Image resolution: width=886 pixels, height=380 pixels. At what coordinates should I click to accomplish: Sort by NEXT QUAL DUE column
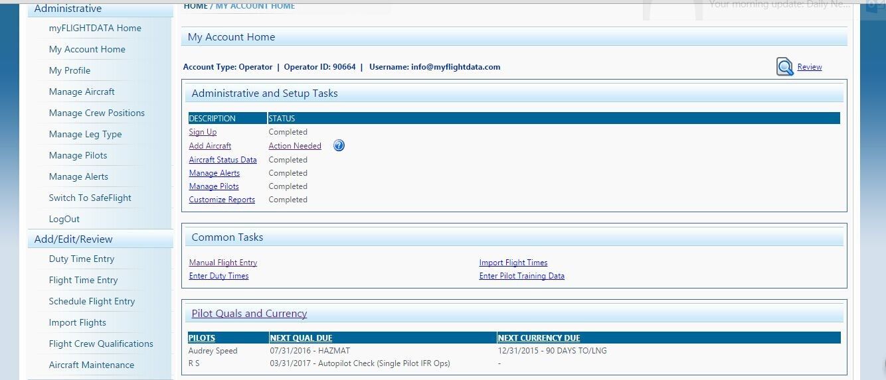pos(301,338)
